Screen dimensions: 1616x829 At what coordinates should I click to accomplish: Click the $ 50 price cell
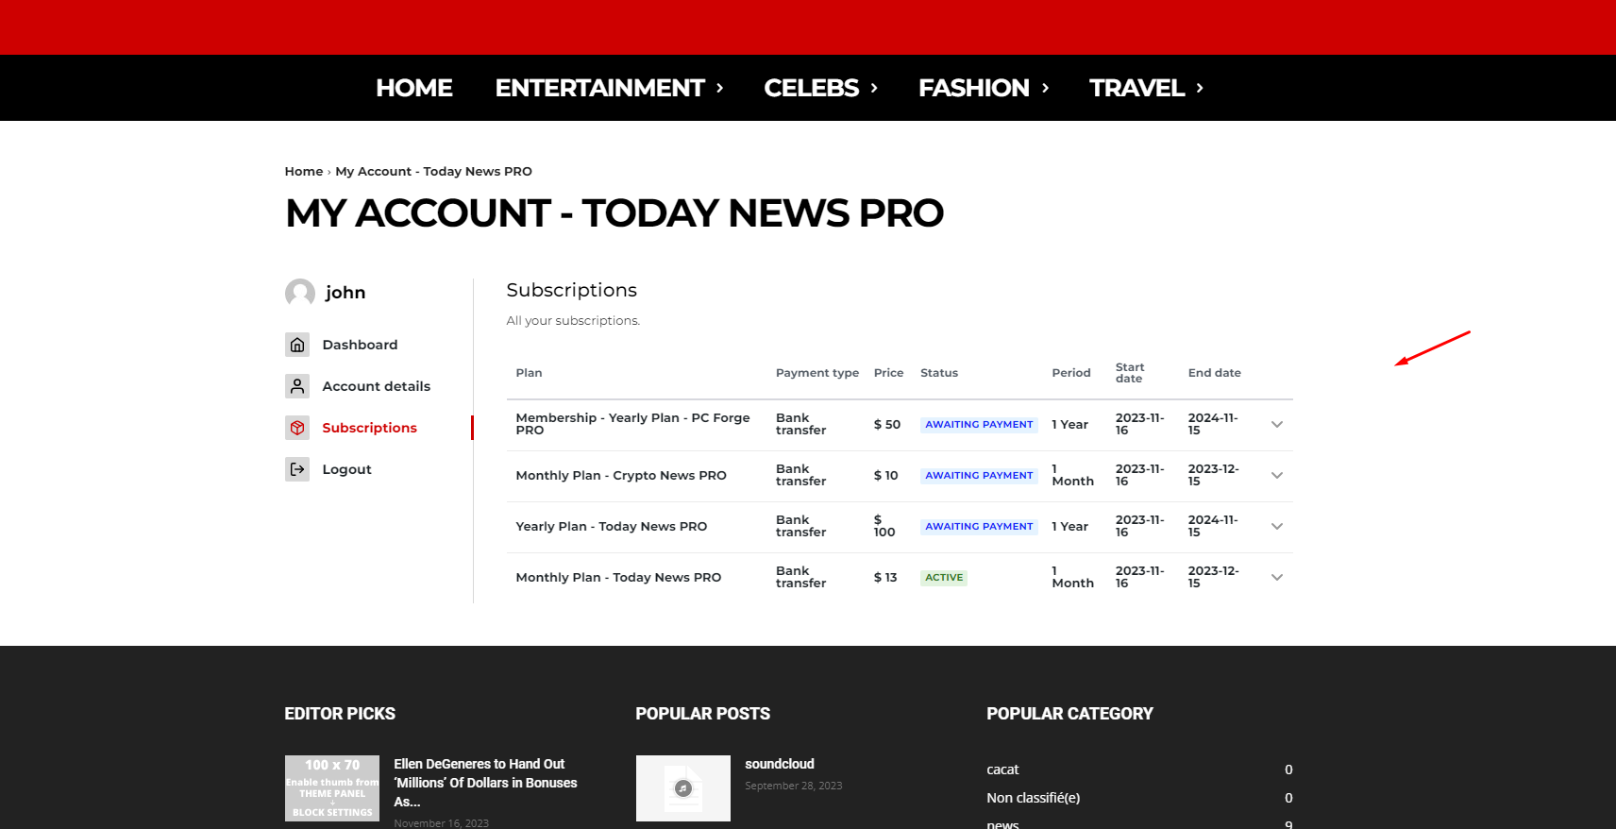pos(887,425)
